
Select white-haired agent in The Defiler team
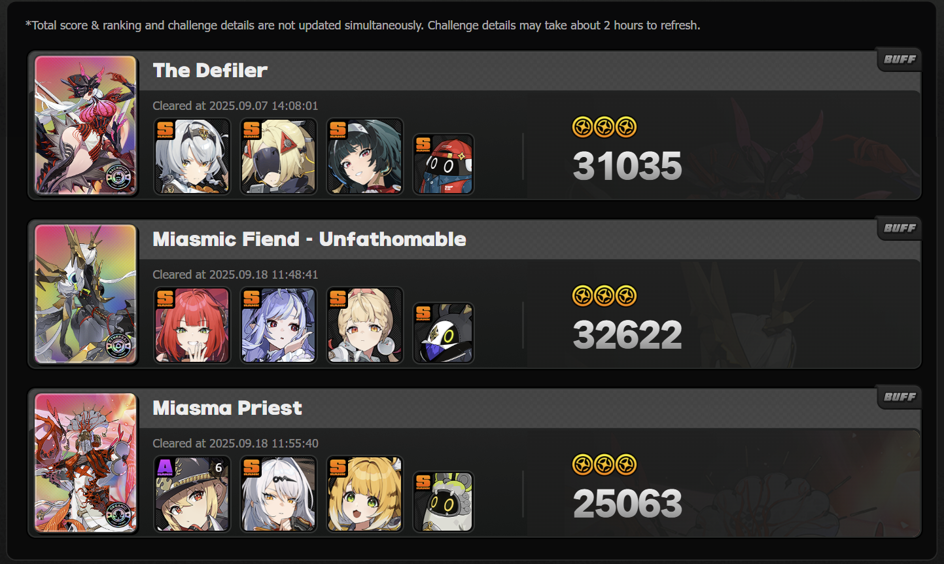pyautogui.click(x=192, y=156)
